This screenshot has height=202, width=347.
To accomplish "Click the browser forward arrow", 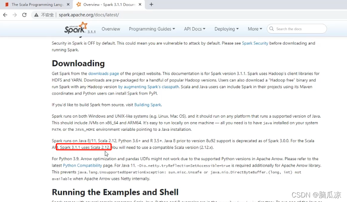I will click(x=15, y=15).
